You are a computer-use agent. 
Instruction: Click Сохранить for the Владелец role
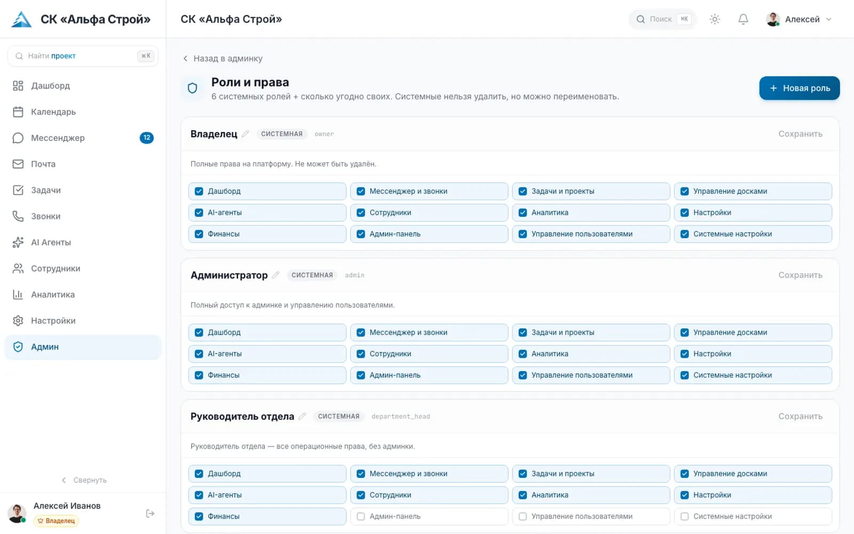(800, 134)
